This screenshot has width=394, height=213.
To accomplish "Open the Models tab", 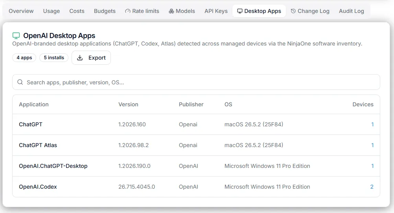I will (x=182, y=11).
